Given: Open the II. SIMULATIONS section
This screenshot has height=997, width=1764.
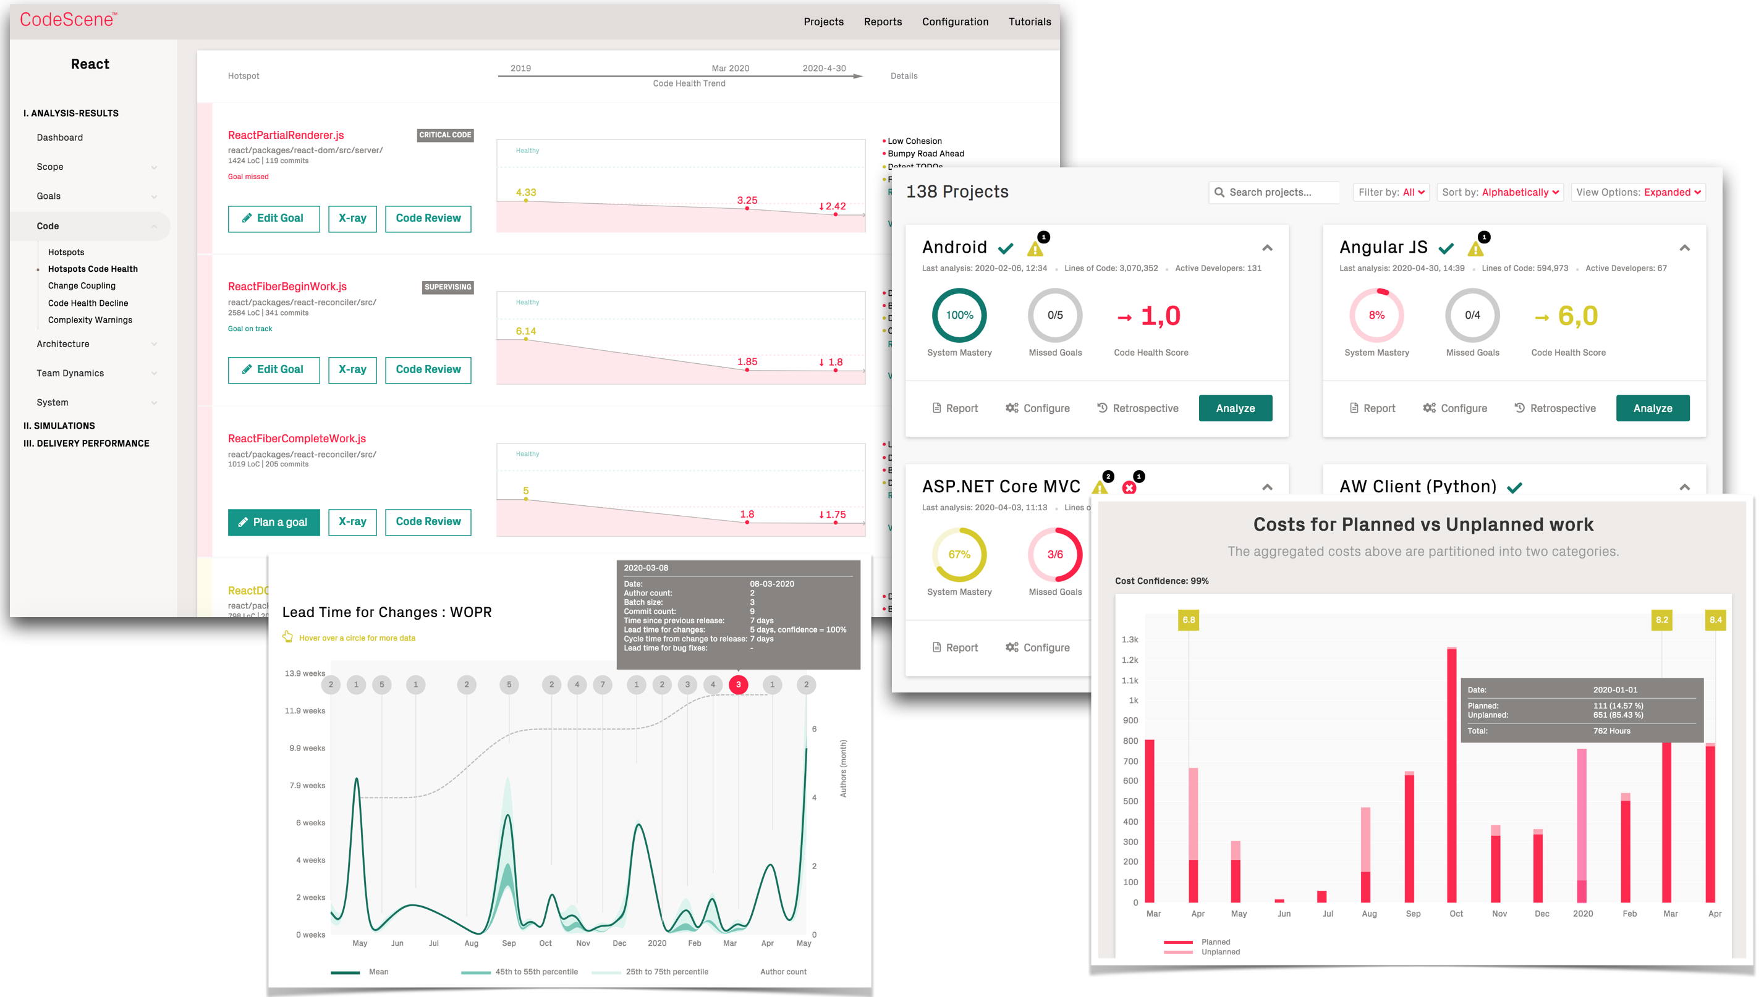Looking at the screenshot, I should (59, 426).
